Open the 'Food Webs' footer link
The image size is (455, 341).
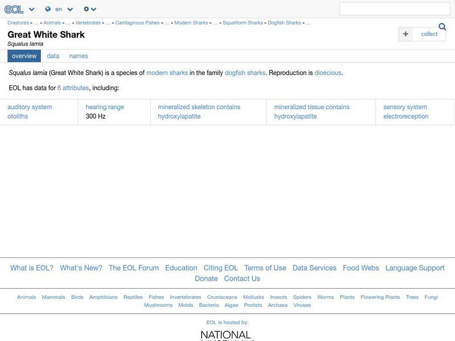pyautogui.click(x=361, y=268)
